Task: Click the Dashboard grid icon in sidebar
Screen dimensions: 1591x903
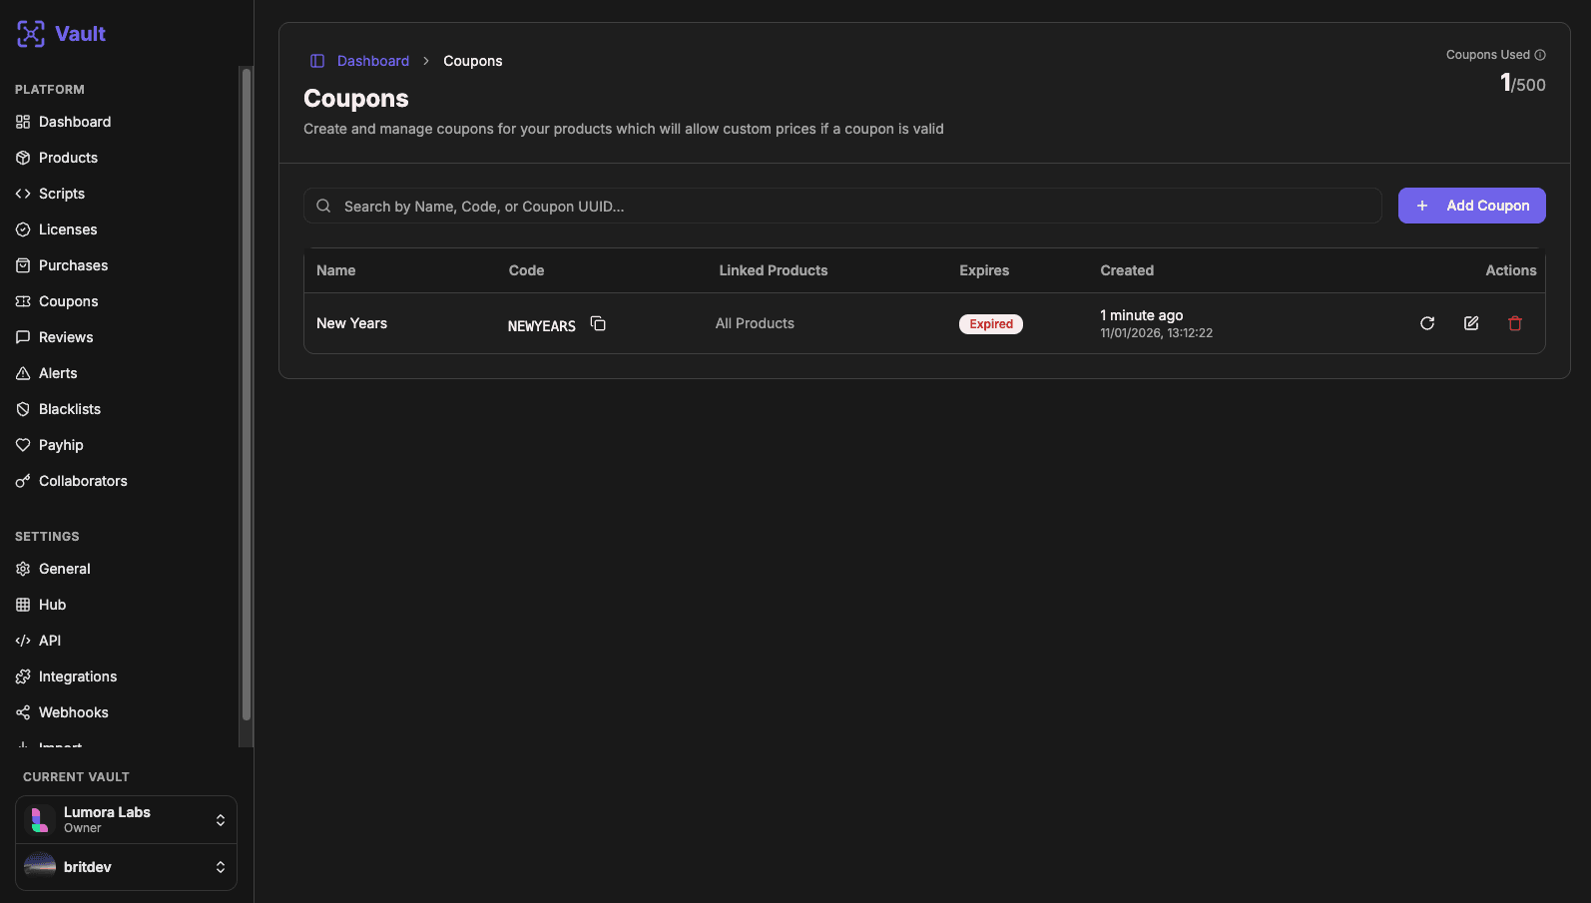Action: point(23,122)
